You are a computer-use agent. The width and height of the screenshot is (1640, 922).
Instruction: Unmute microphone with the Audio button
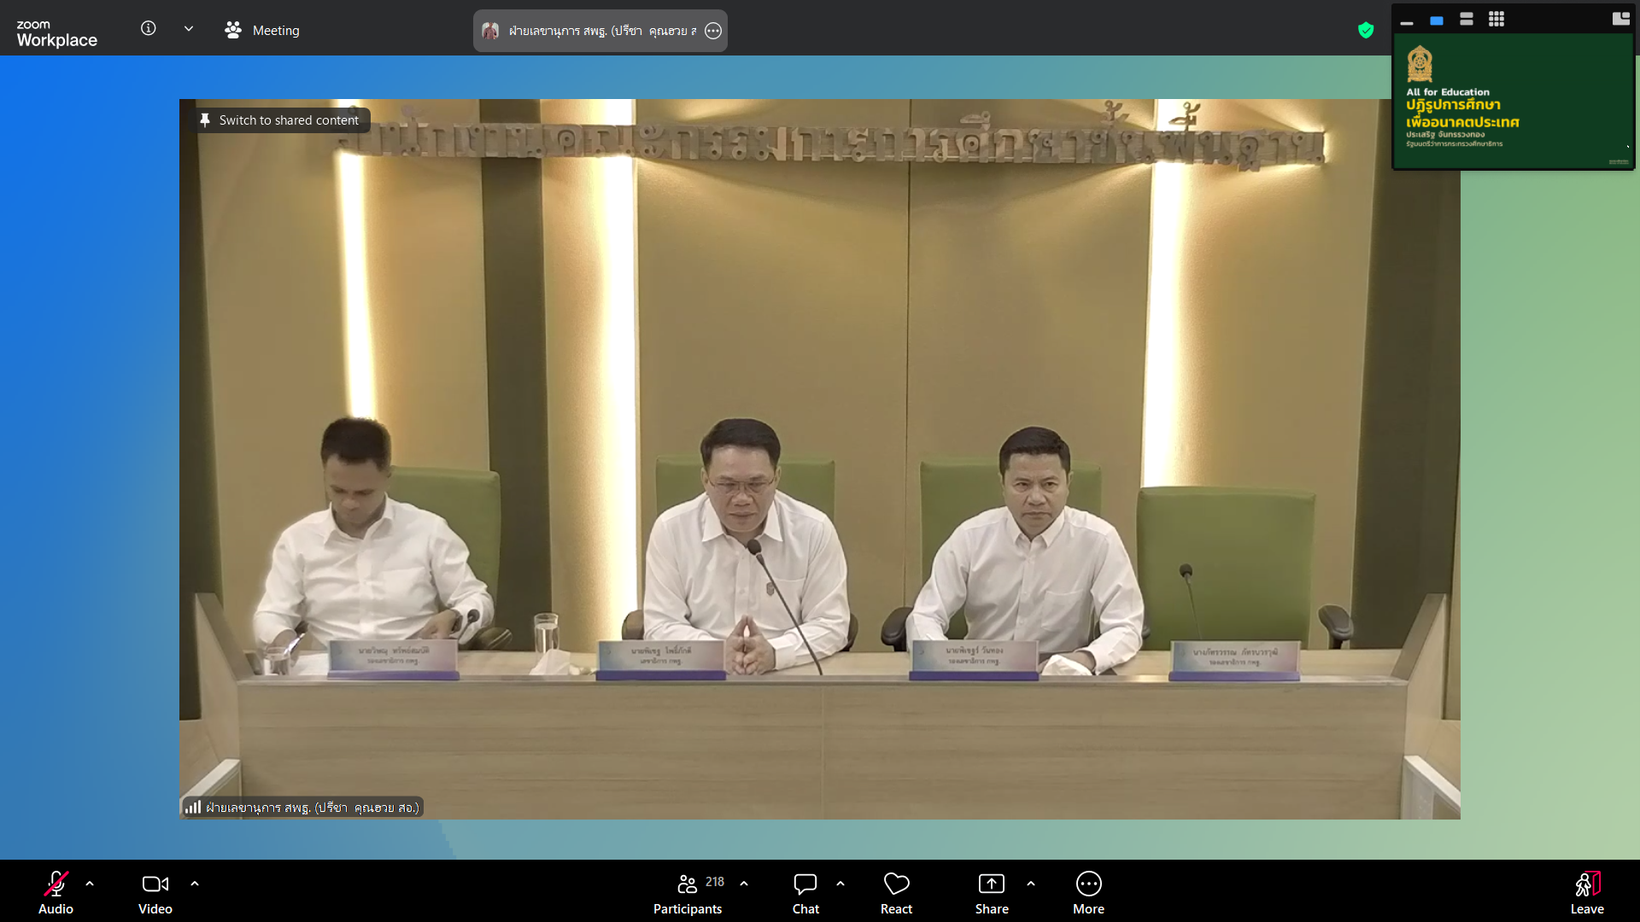coord(56,892)
